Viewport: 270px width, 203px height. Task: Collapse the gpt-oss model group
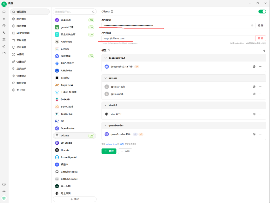click(105, 78)
